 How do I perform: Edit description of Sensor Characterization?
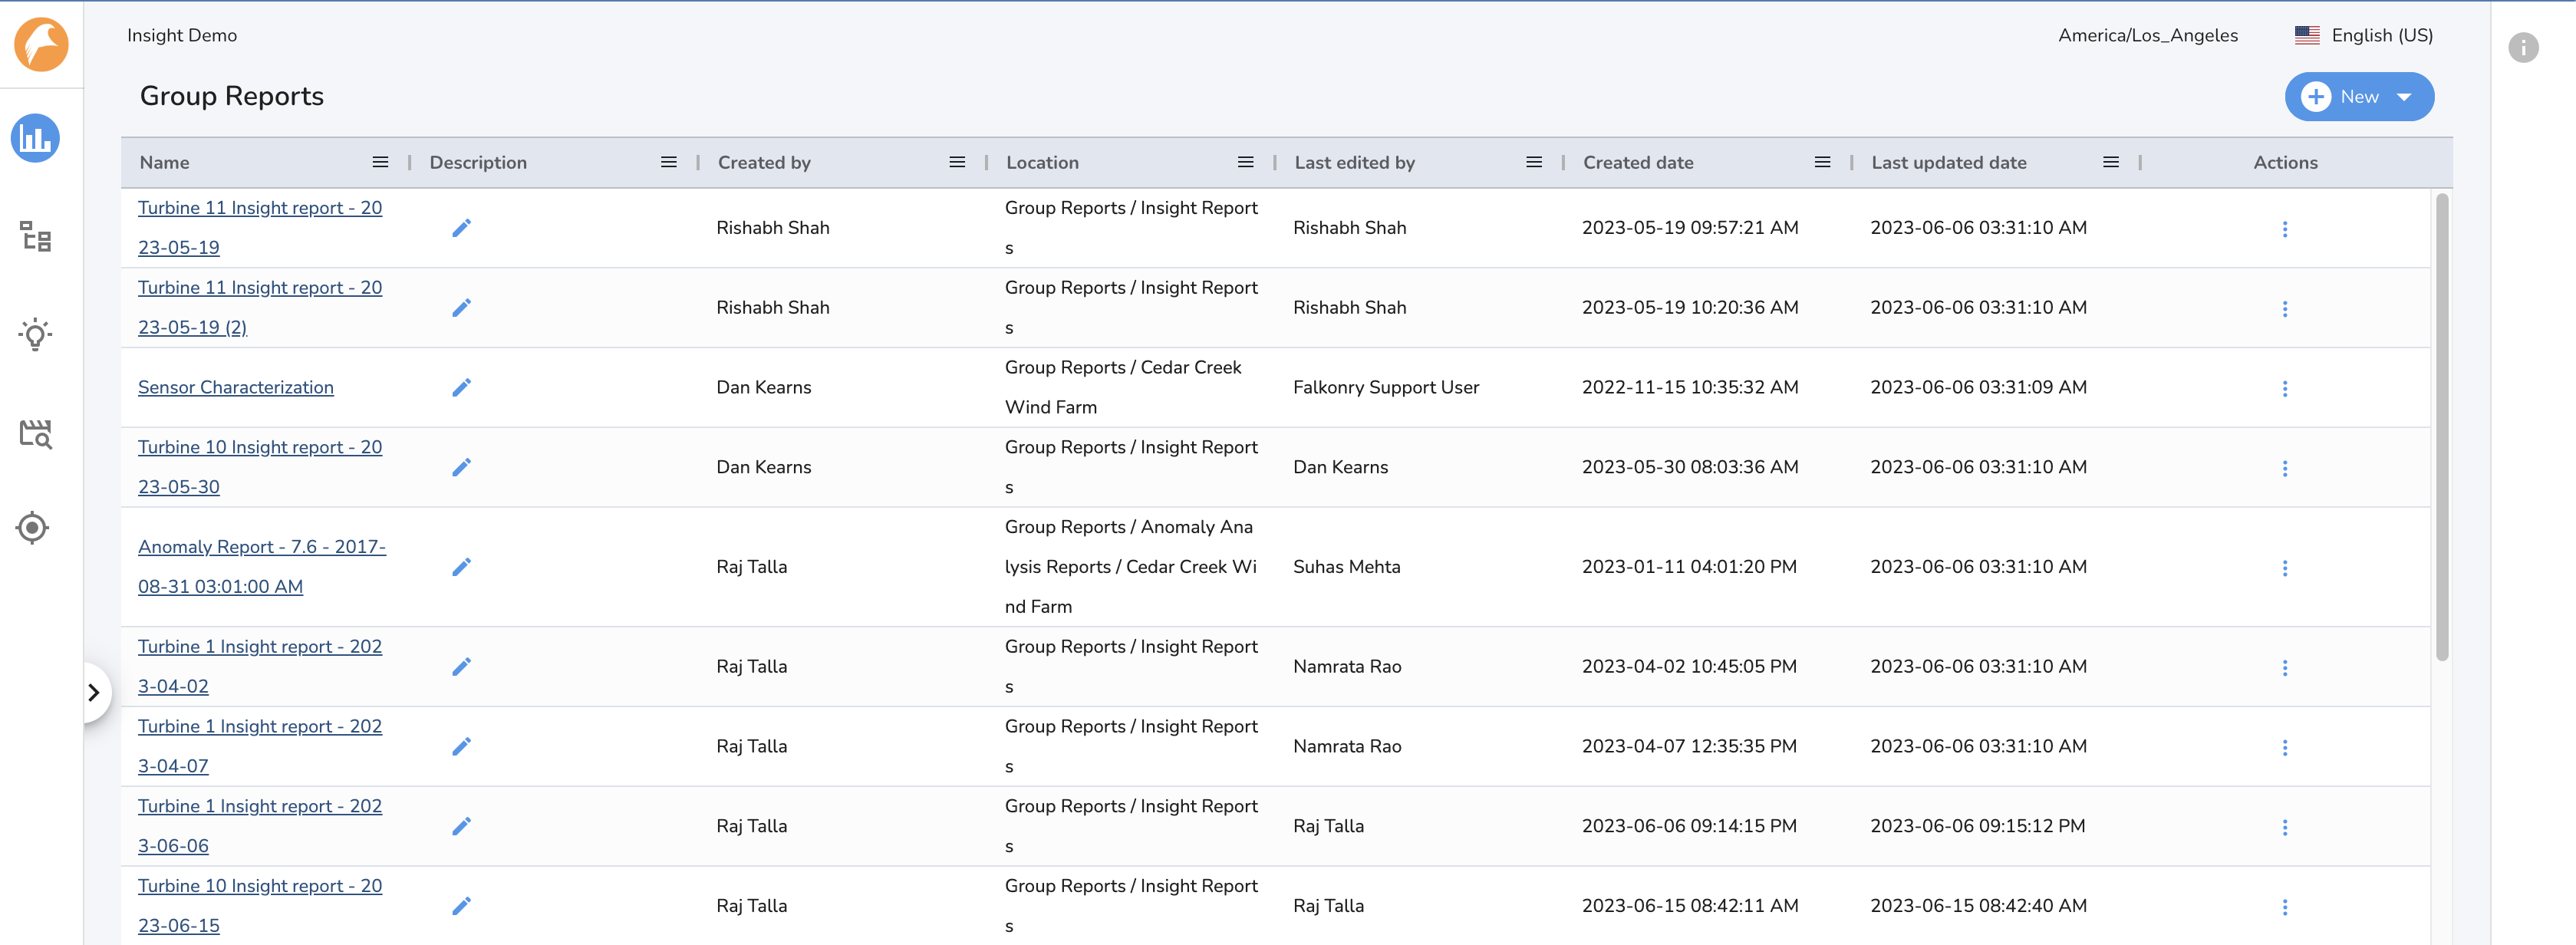tap(461, 387)
